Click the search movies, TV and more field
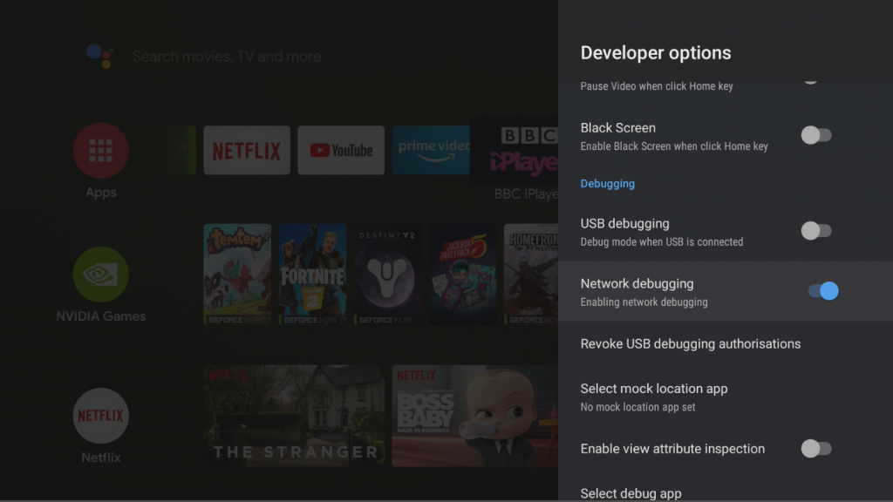The height and width of the screenshot is (502, 893). tap(227, 57)
